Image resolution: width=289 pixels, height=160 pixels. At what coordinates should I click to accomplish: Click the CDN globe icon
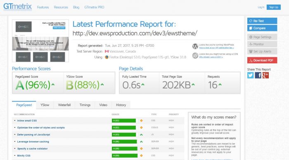[x=195, y=55]
